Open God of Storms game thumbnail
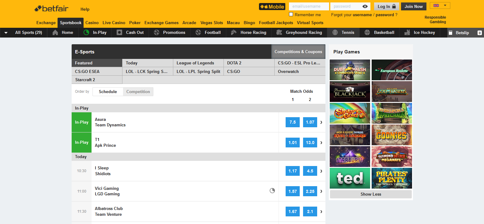 (x=392, y=92)
